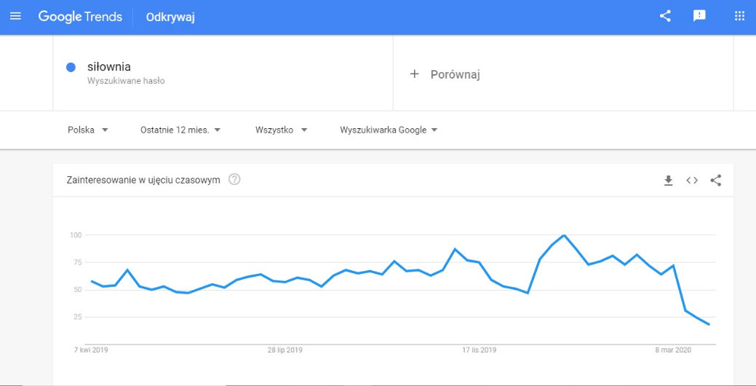Click the help question mark icon
The width and height of the screenshot is (756, 386).
point(234,179)
